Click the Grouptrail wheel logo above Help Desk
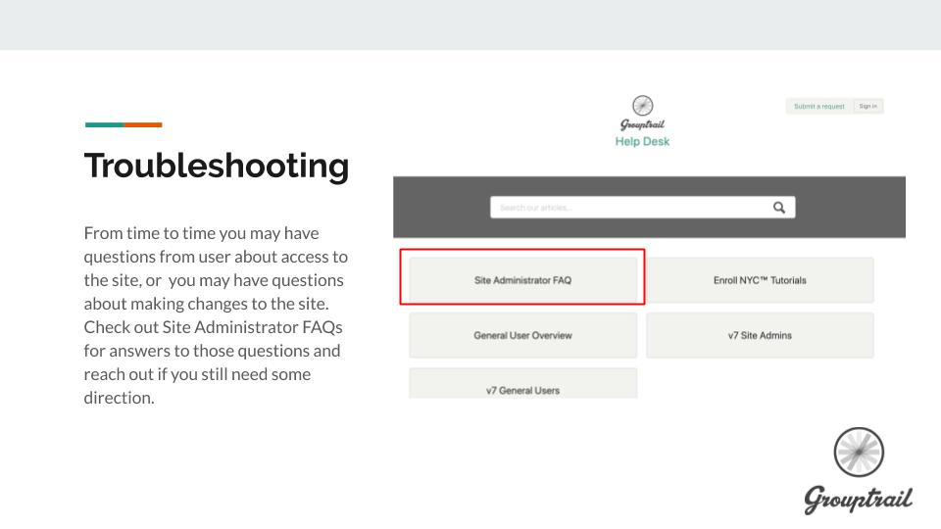 643,106
